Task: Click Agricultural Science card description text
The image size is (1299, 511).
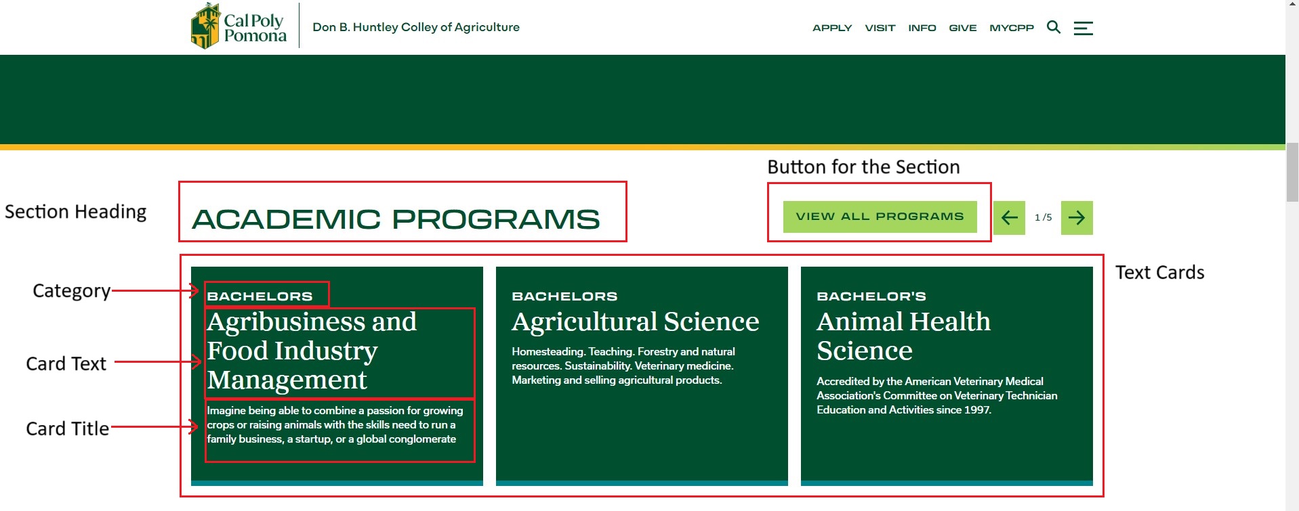Action: point(623,366)
